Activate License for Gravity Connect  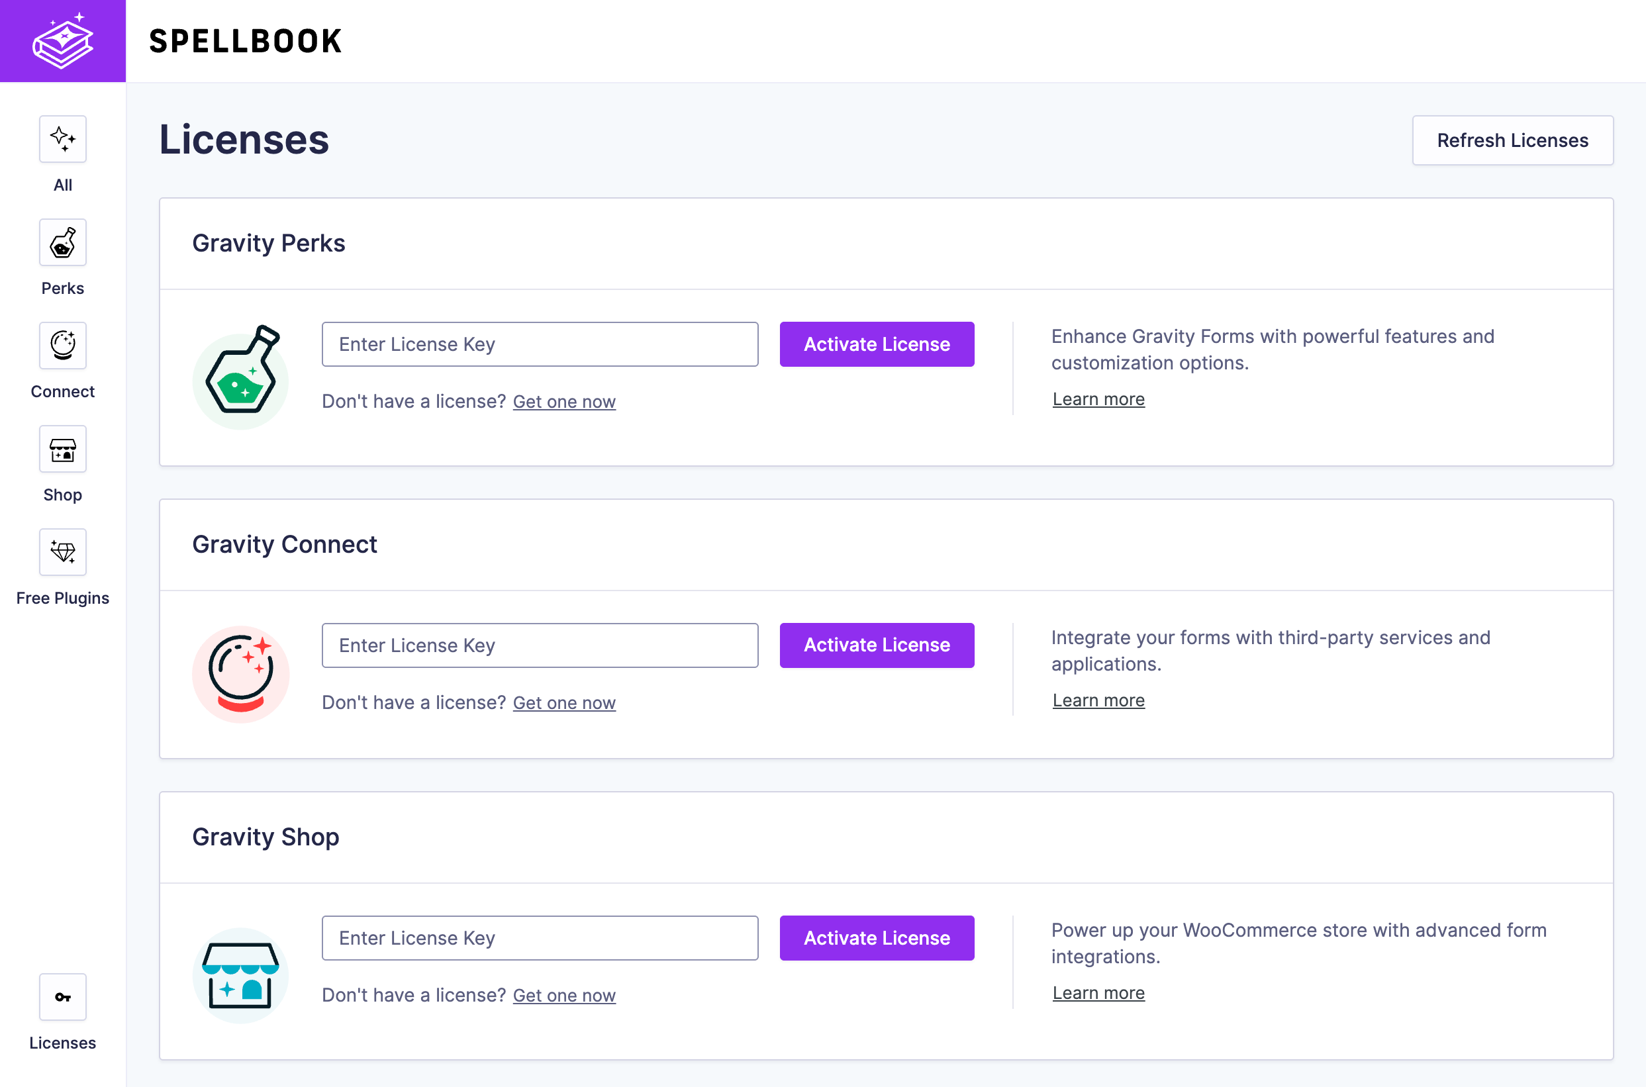coord(877,645)
